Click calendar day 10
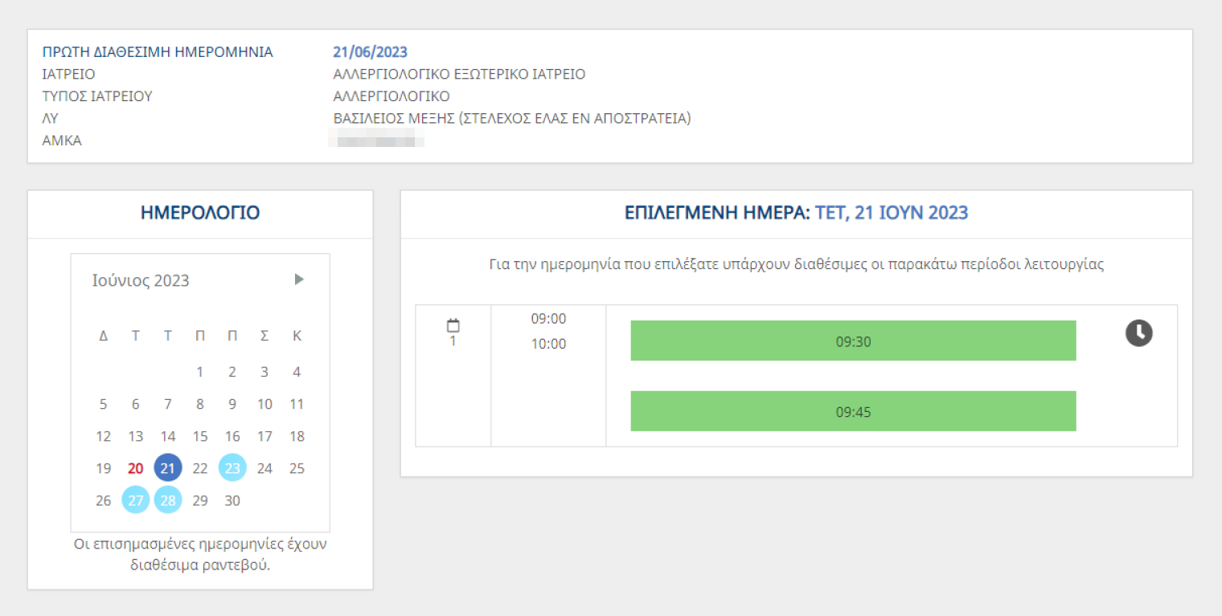This screenshot has height=616, width=1222. click(264, 404)
